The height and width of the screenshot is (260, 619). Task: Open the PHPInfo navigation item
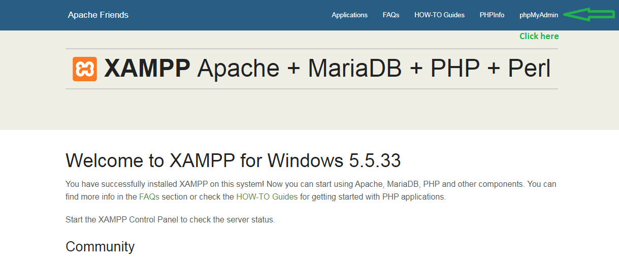point(492,15)
